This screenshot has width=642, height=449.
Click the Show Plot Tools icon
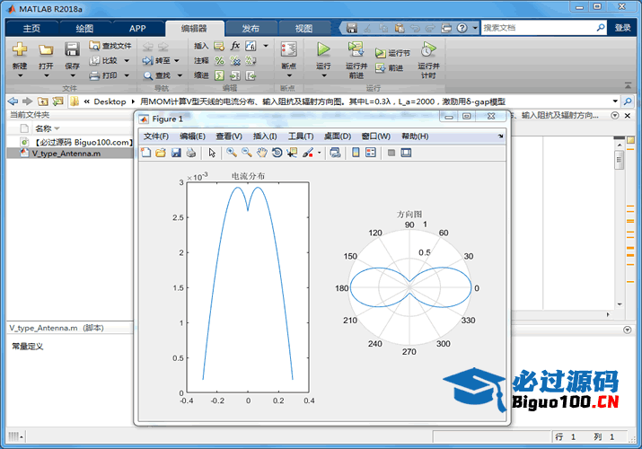pyautogui.click(x=406, y=153)
